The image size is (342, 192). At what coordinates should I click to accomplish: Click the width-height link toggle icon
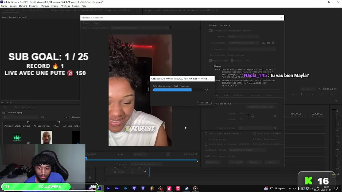click(252, 116)
